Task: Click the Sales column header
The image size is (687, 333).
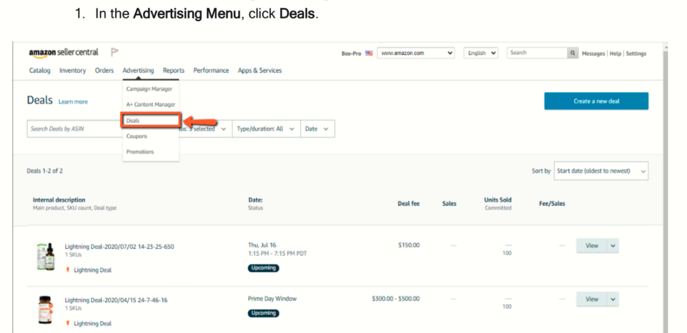Action: coord(450,203)
